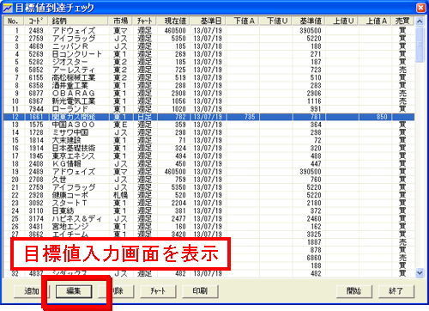This screenshot has height=311, width=429.
Task: Click the 東E market cell
Action: coord(120,125)
